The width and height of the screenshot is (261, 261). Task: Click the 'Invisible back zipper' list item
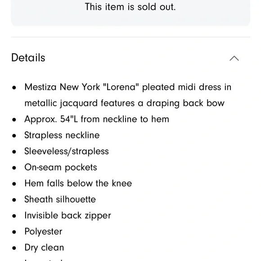tap(67, 216)
